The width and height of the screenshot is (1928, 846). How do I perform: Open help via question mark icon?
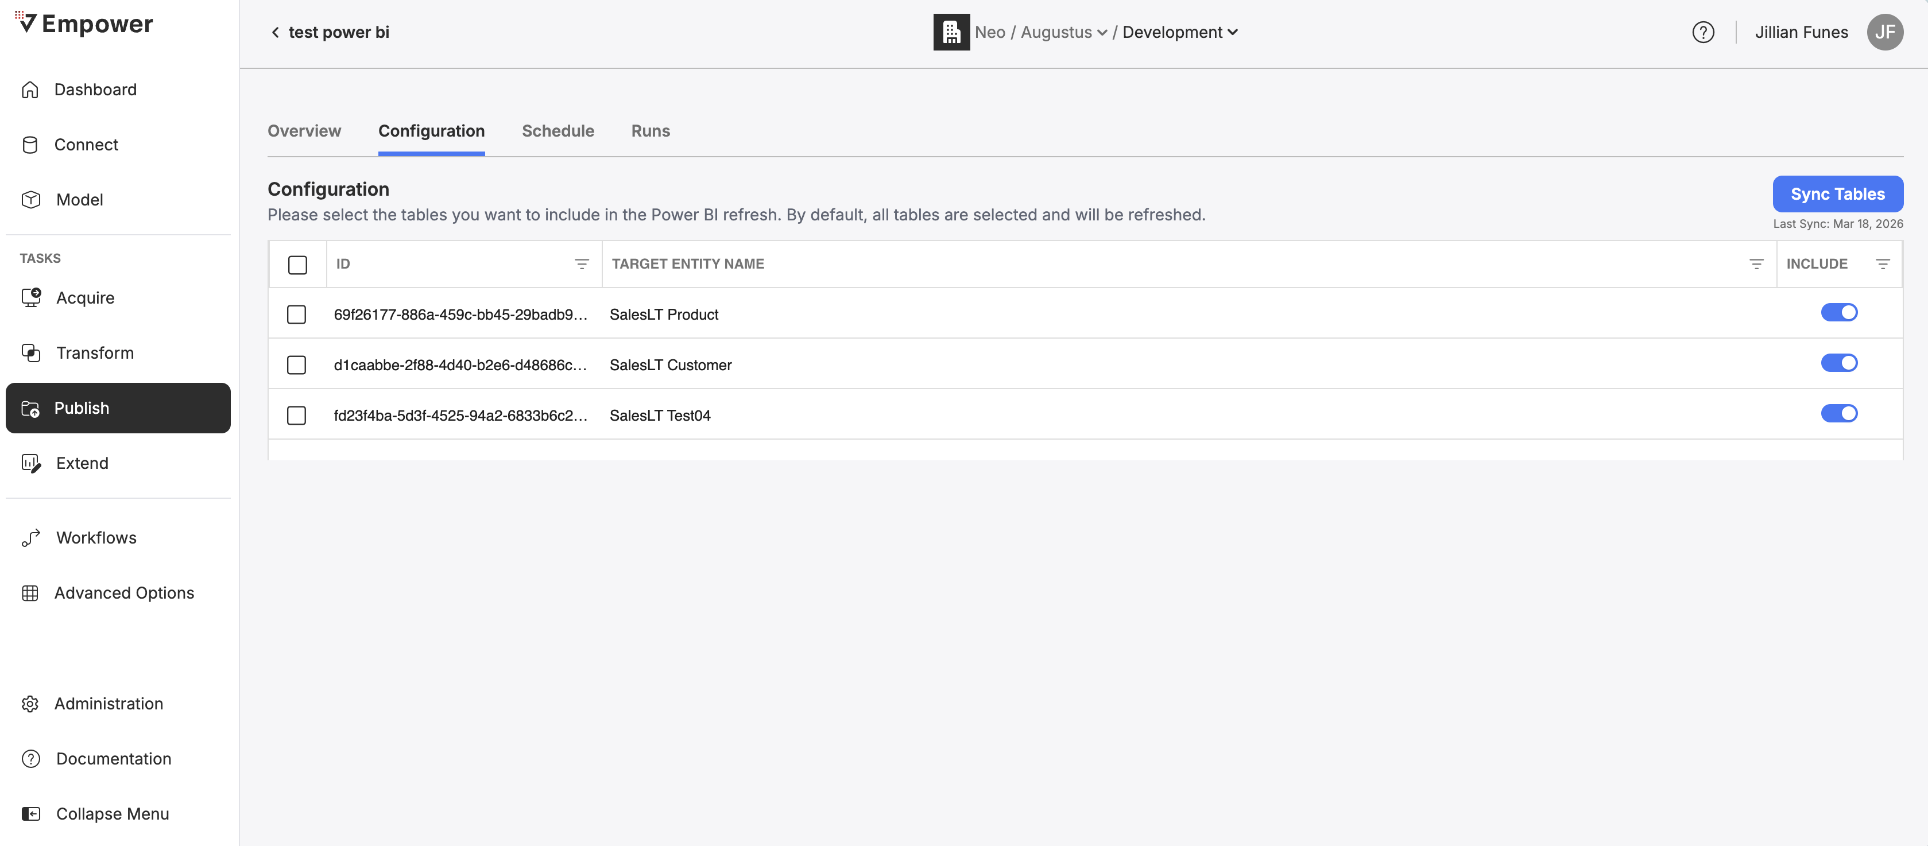[1703, 32]
